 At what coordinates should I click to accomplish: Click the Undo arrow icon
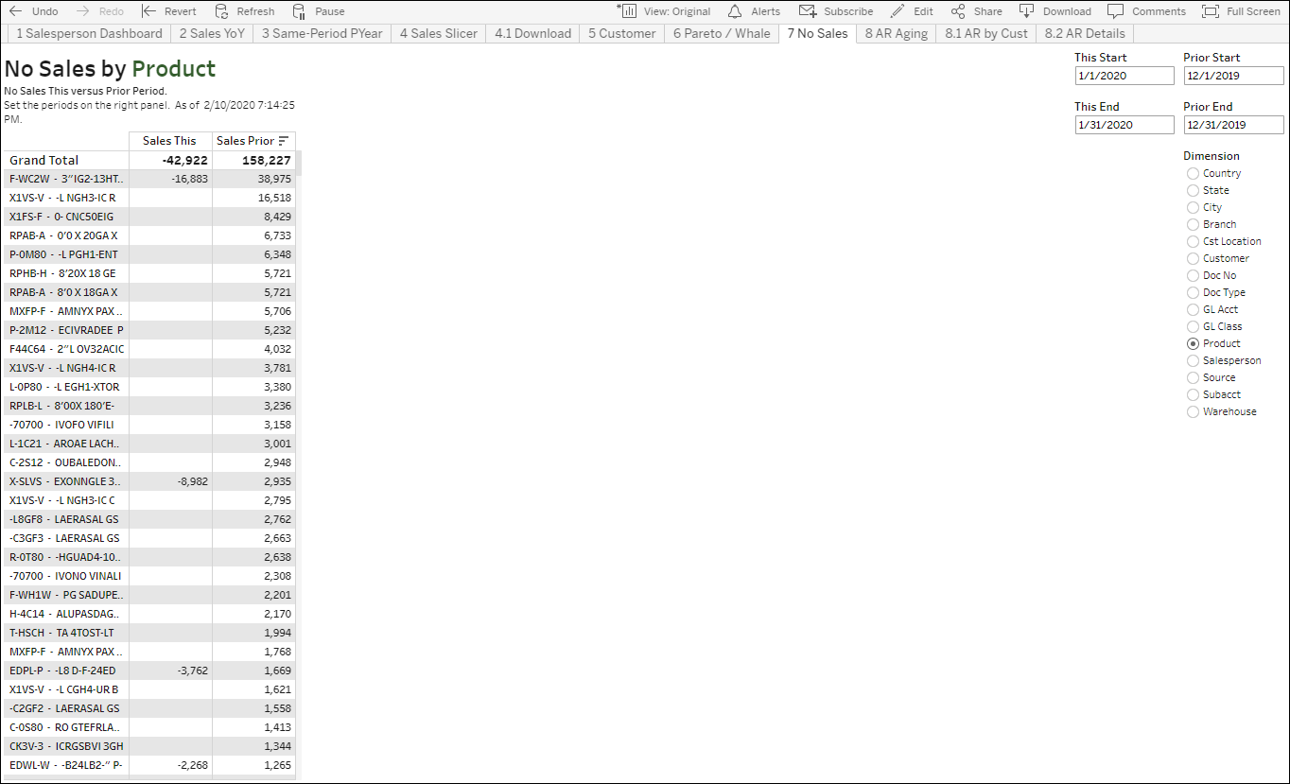[x=15, y=11]
